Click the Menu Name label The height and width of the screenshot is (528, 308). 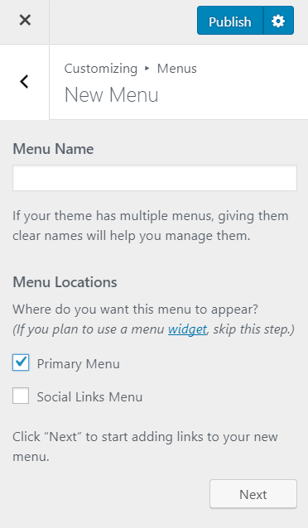click(x=53, y=149)
